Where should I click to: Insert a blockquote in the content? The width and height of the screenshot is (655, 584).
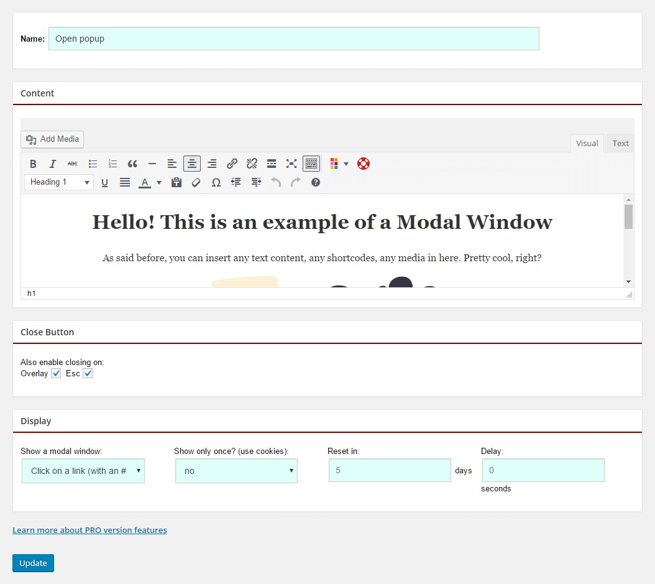[132, 164]
